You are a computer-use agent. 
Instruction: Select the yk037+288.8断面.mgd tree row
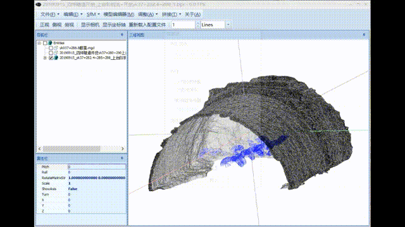click(77, 48)
